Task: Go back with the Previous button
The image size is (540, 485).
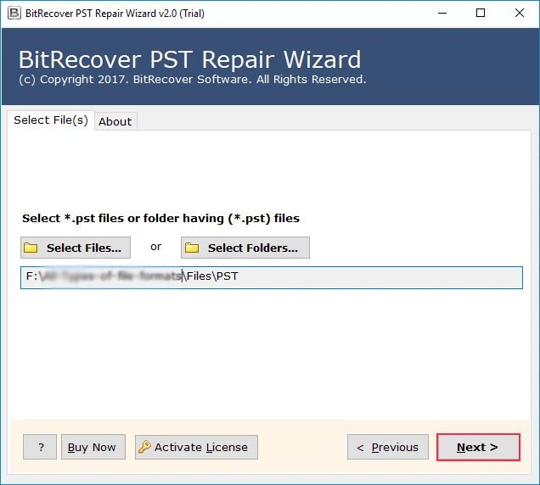Action: [388, 447]
